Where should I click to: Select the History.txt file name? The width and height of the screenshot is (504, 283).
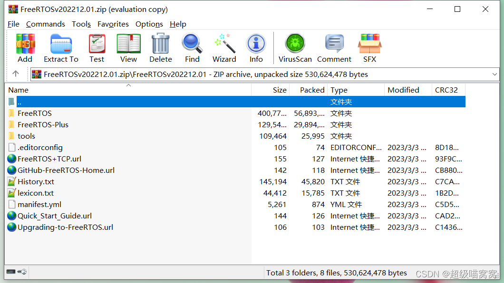[36, 181]
